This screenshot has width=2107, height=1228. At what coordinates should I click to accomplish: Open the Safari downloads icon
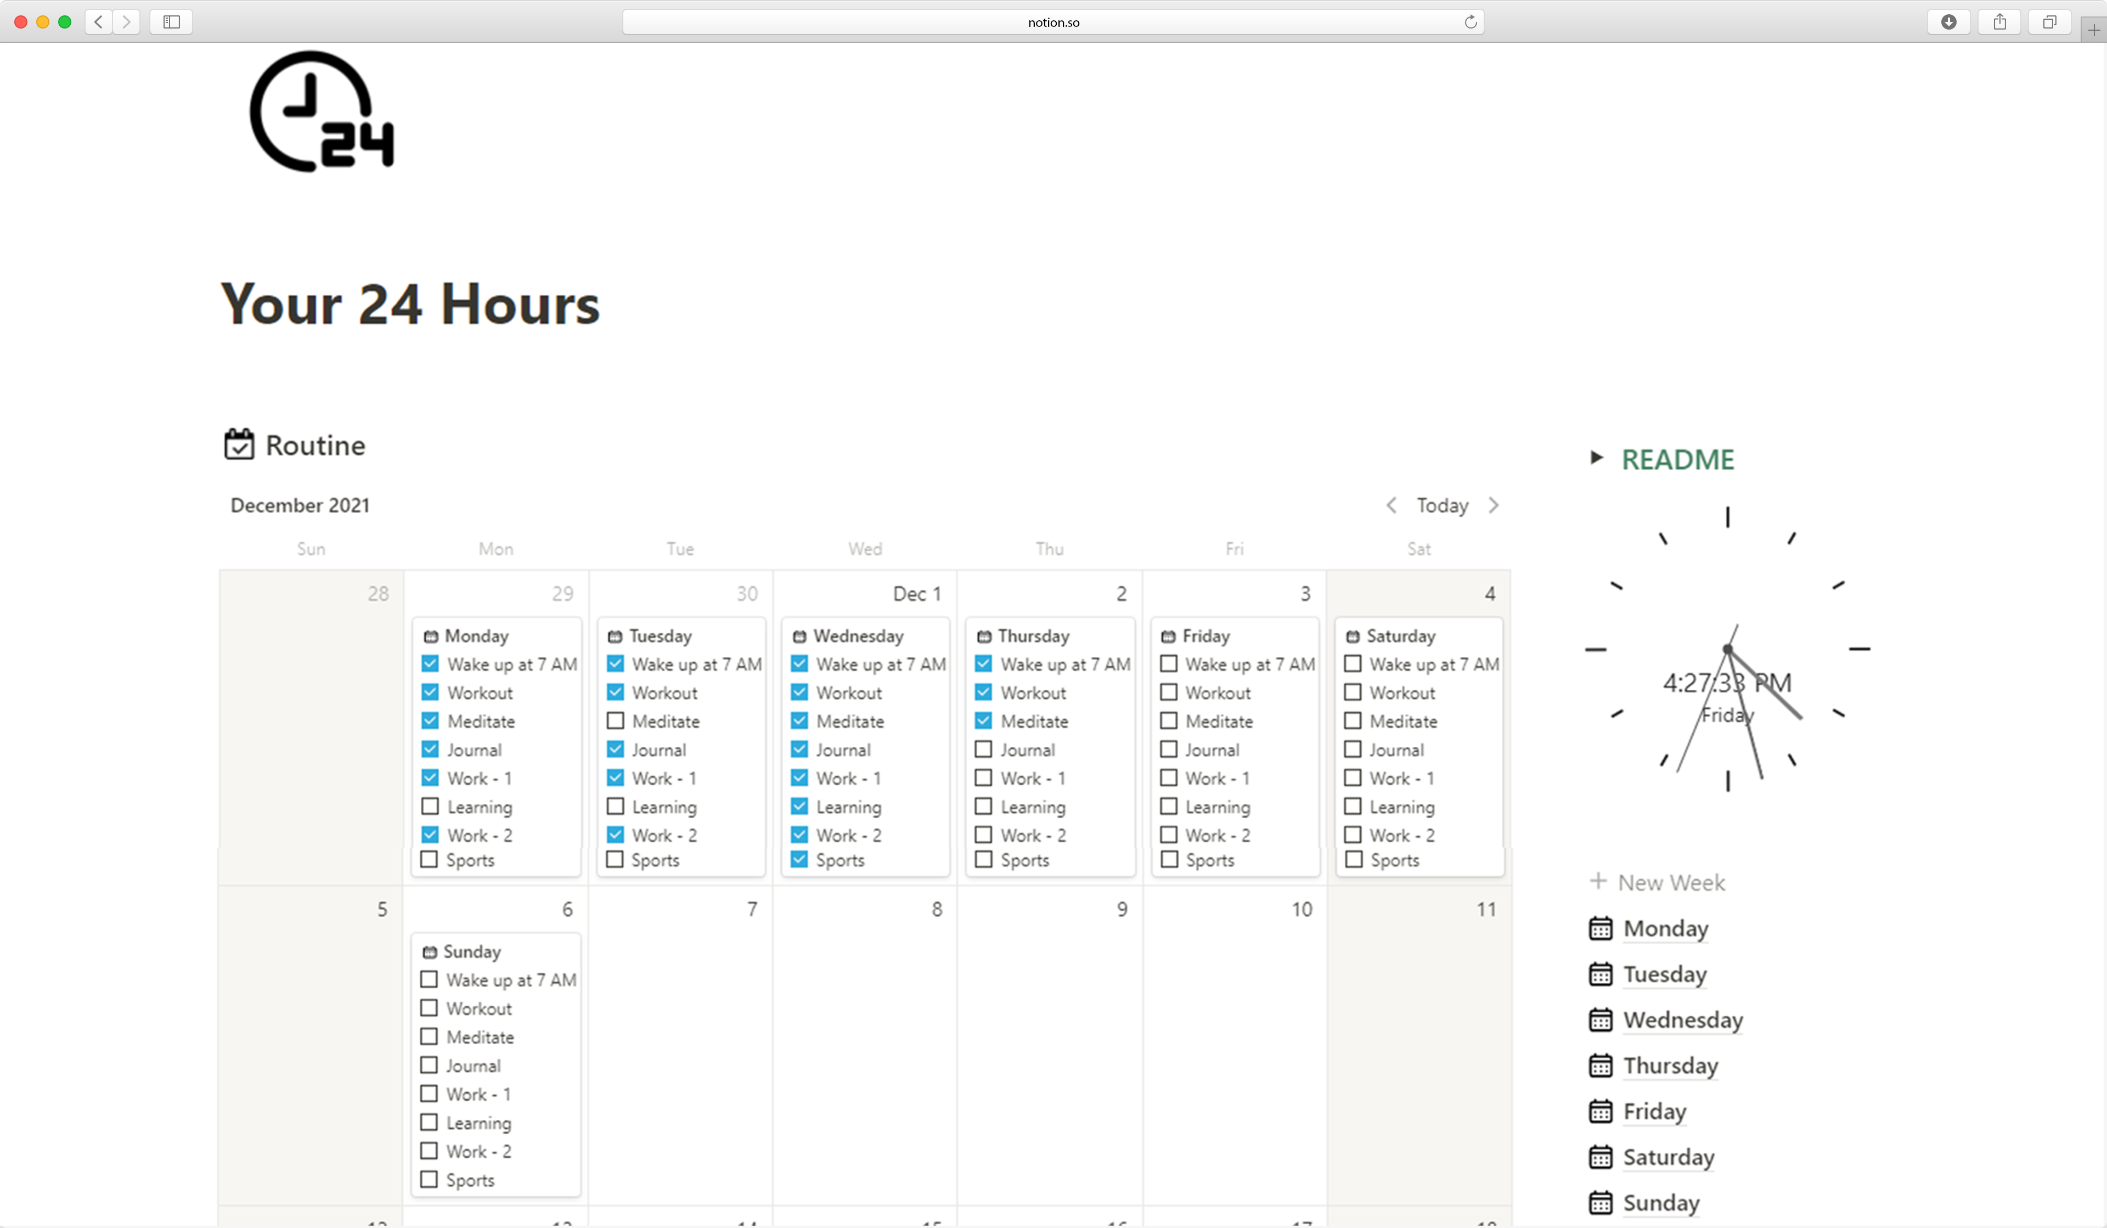pyautogui.click(x=1948, y=22)
